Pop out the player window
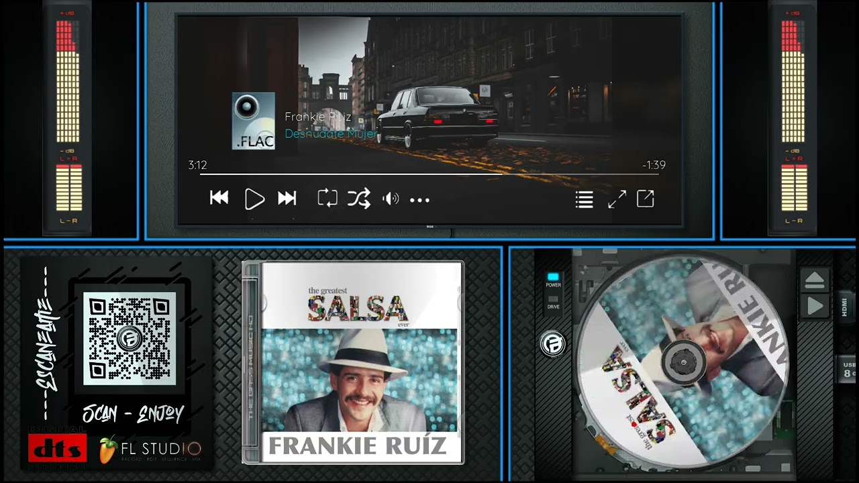Viewport: 859px width, 483px height. 646,199
